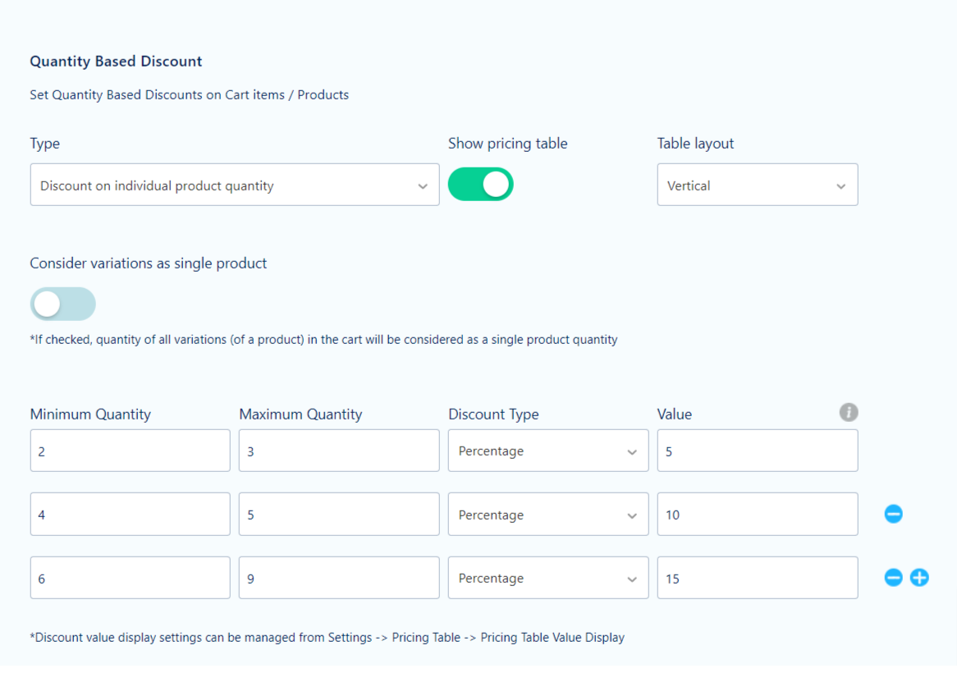The width and height of the screenshot is (957, 696).
Task: Click the Value field containing 10
Action: pyautogui.click(x=758, y=515)
